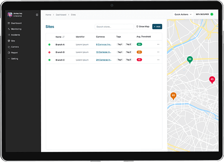Click the red 45 map pin
Image resolution: width=224 pixels, height=162 pixels.
coord(212,80)
